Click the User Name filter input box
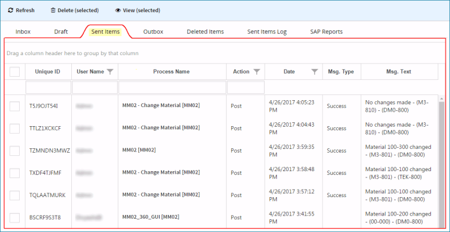The image size is (450, 232). (95, 87)
